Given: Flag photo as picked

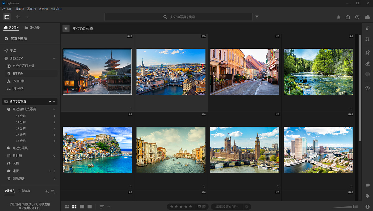Looking at the screenshot, I should coord(199,207).
